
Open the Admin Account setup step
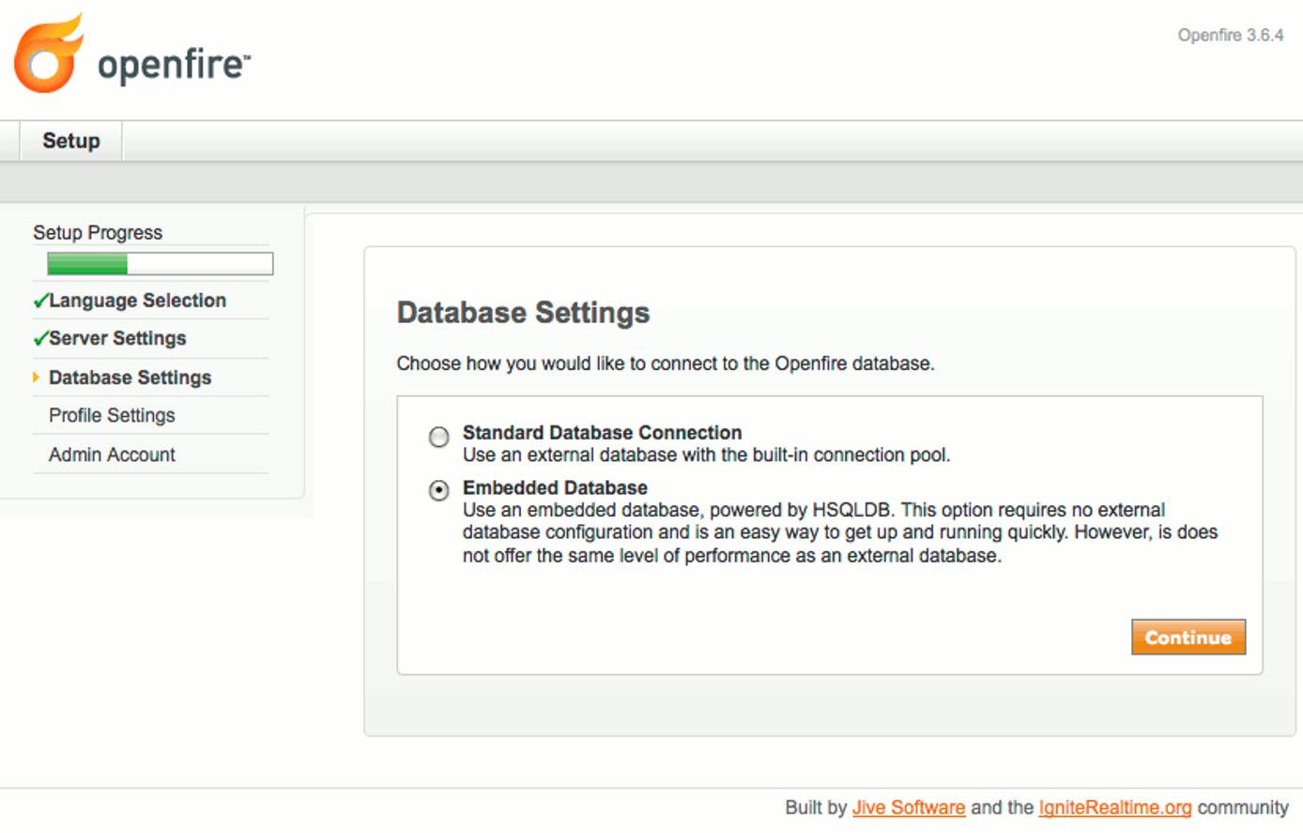point(112,455)
